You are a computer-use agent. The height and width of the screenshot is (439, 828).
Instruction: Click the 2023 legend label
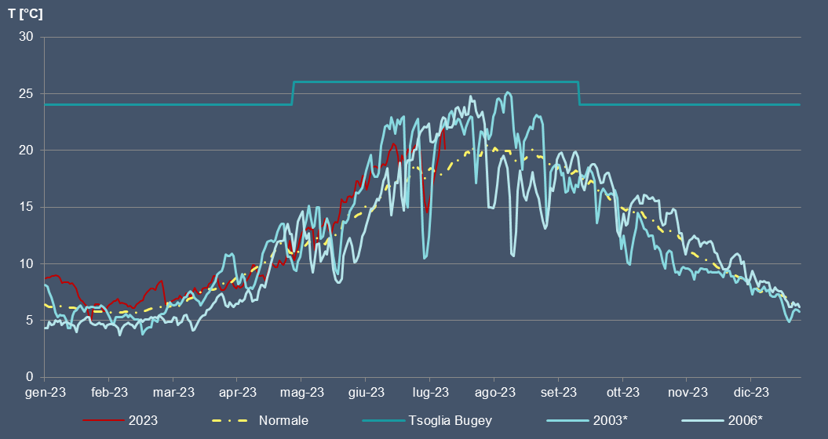(143, 420)
